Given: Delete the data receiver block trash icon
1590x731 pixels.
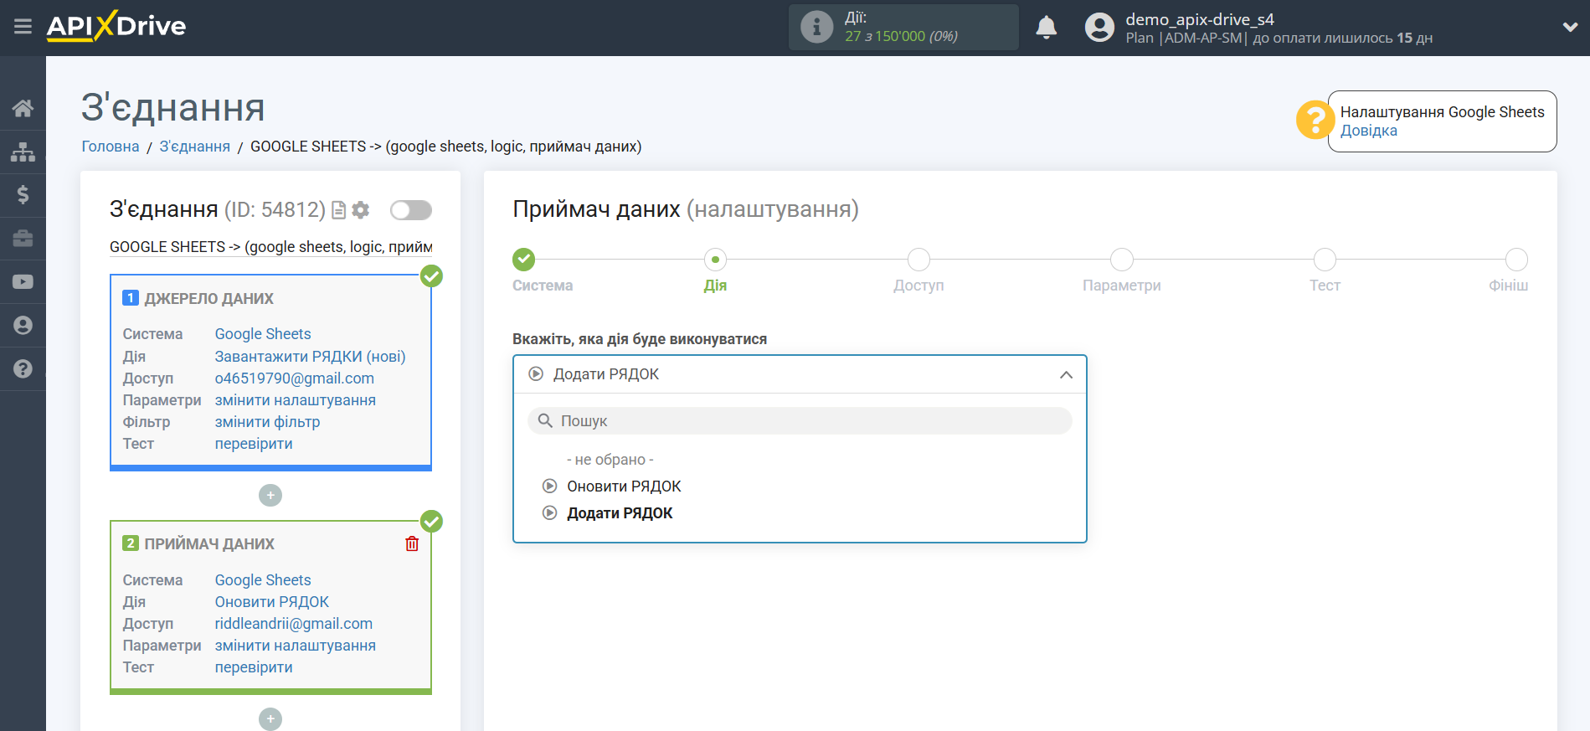Looking at the screenshot, I should [x=412, y=543].
